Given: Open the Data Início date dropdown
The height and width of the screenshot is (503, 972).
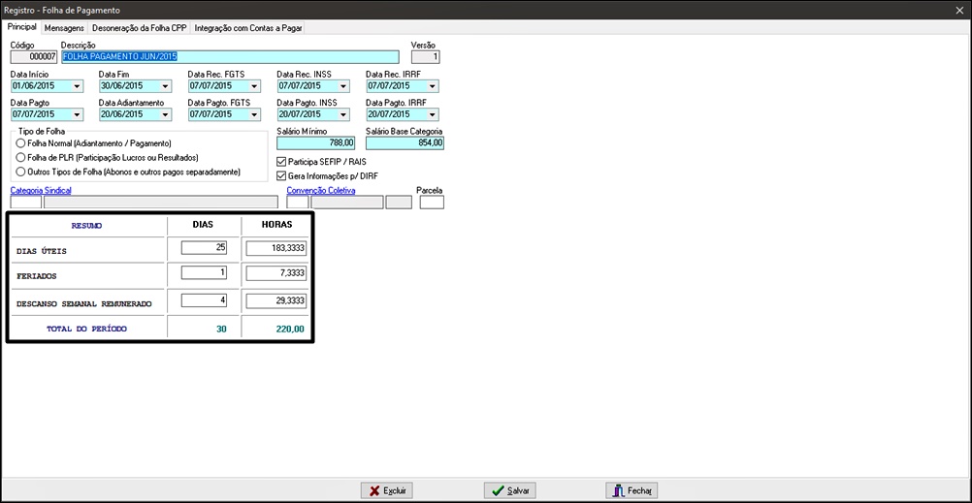Looking at the screenshot, I should [x=77, y=86].
